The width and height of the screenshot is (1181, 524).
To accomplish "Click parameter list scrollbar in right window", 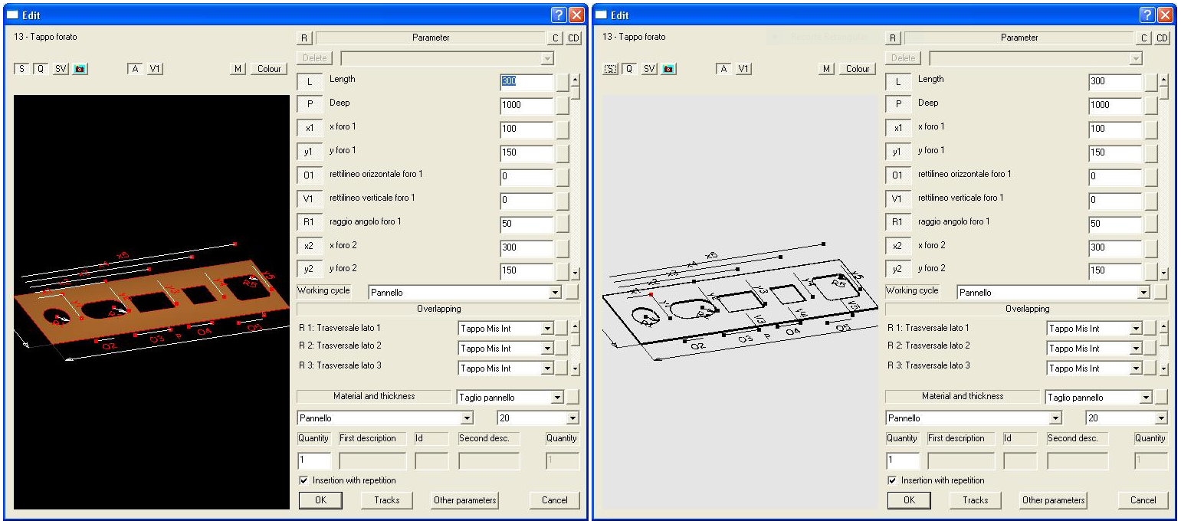I will (x=1164, y=176).
